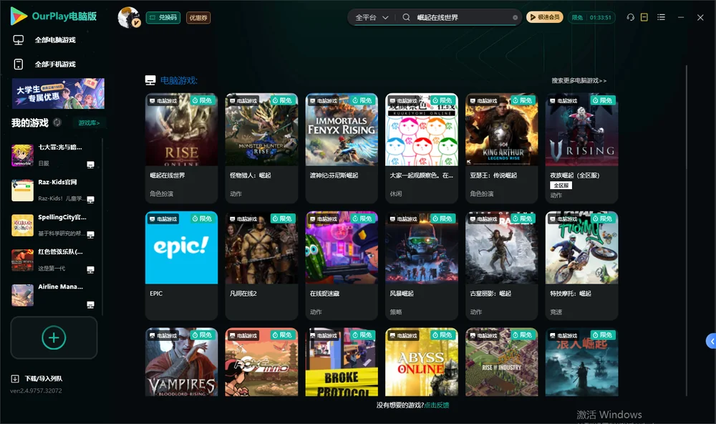Screen dimensions: 716x424
Task: Follow the 搜索更多电脑游戏>> link
Action: (x=579, y=81)
